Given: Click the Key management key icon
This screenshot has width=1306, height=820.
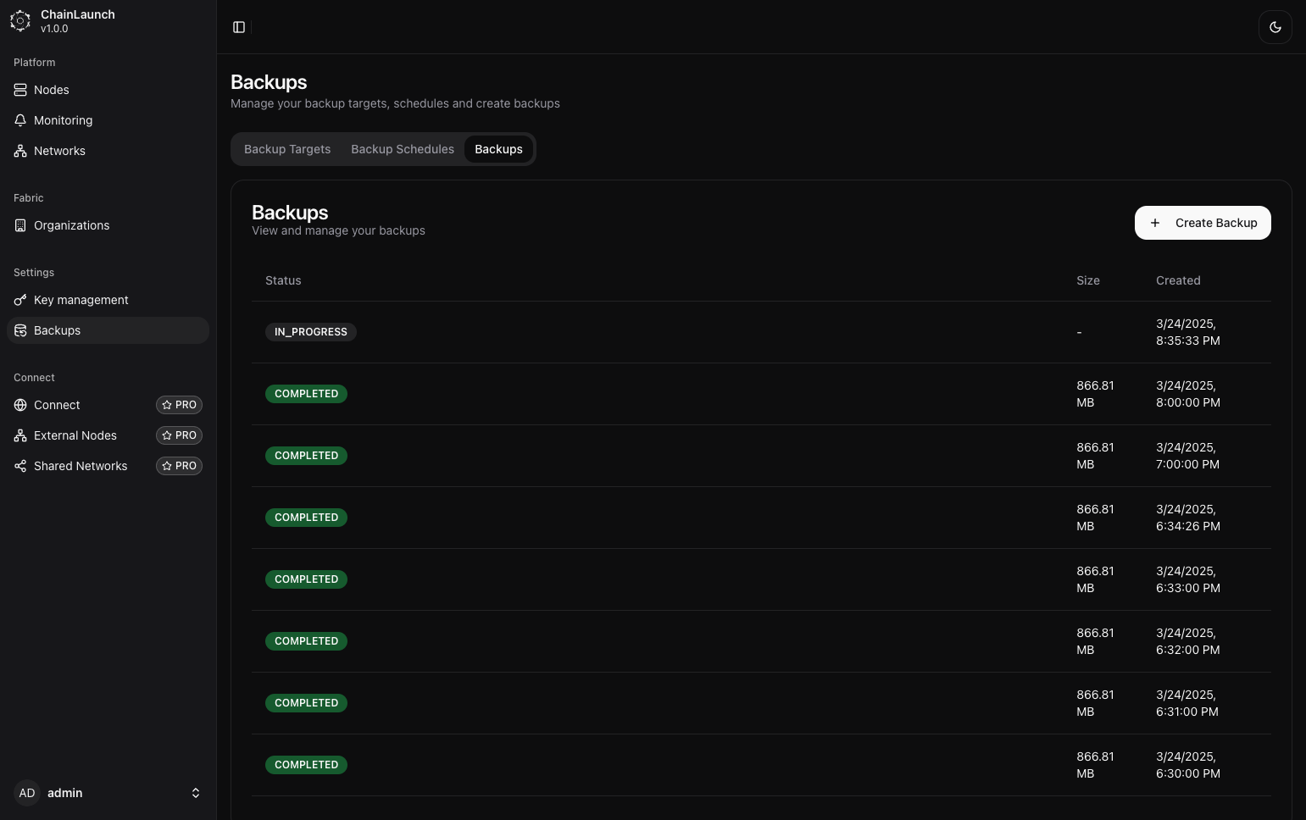Looking at the screenshot, I should (x=20, y=300).
